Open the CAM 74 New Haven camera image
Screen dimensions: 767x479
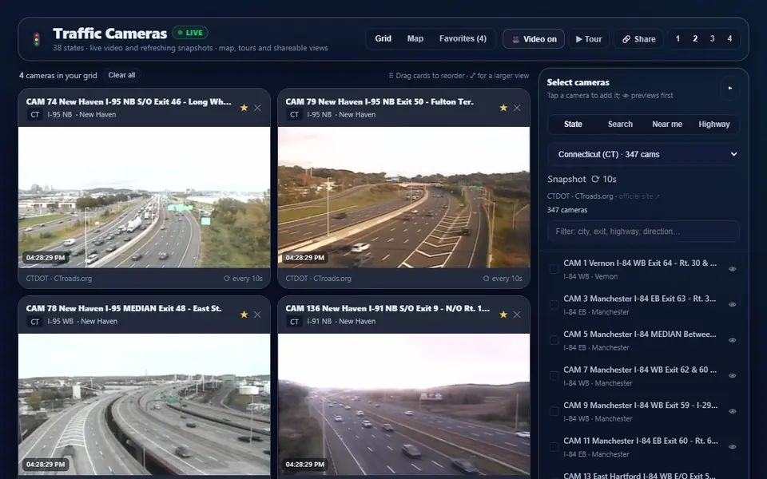[145, 197]
